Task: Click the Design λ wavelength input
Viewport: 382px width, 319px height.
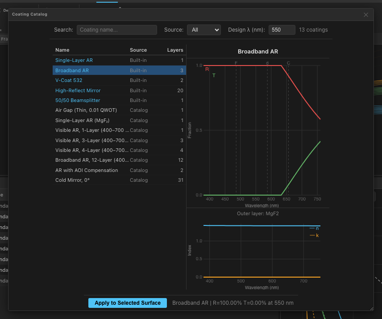Action: pyautogui.click(x=282, y=30)
